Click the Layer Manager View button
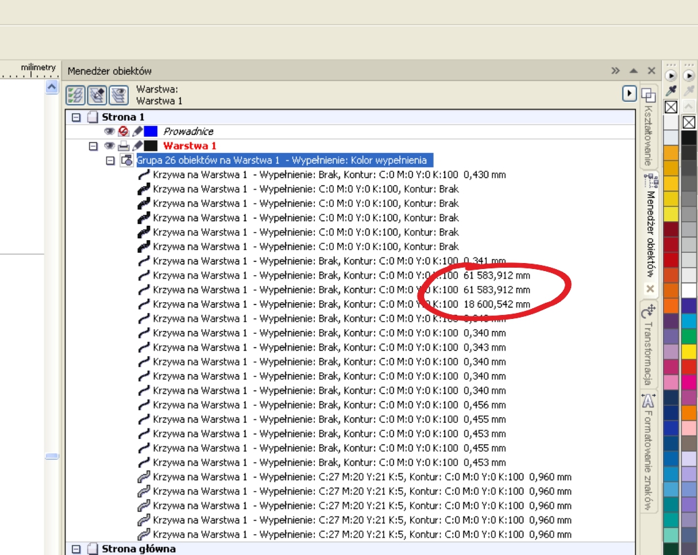698x555 pixels. click(x=119, y=95)
